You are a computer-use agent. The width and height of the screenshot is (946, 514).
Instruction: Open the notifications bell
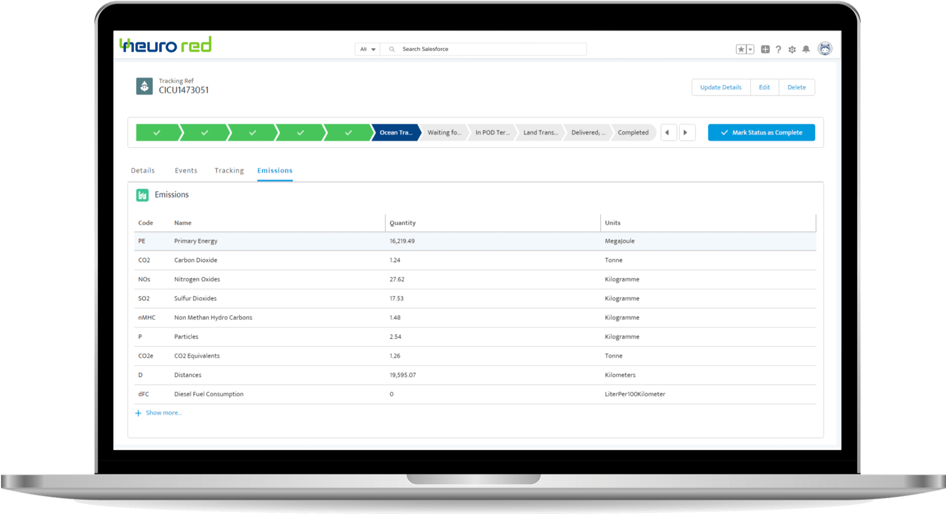(806, 49)
